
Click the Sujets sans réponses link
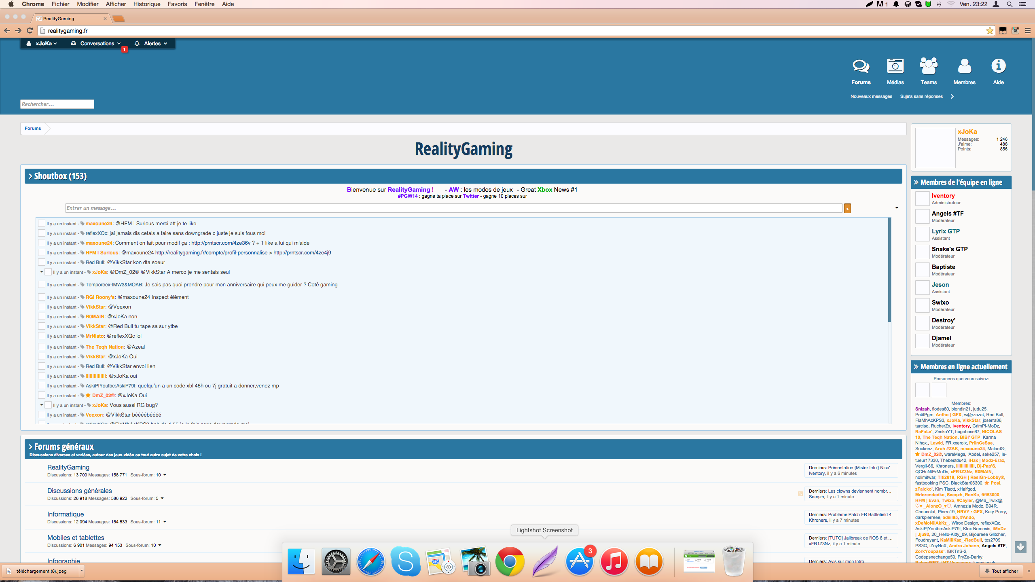click(921, 96)
